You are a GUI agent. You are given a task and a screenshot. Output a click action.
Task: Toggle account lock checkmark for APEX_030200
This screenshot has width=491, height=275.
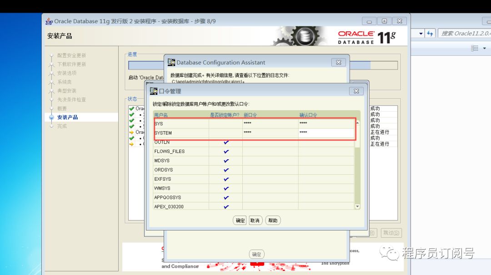coord(226,206)
